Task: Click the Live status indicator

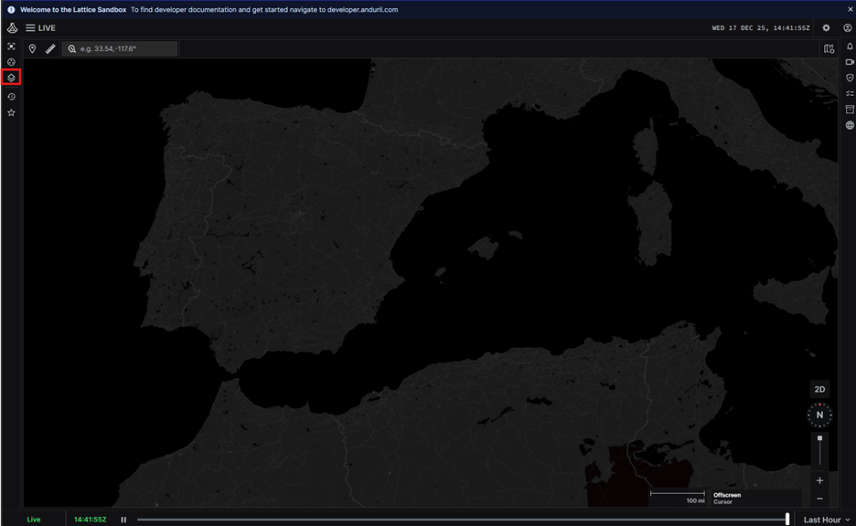Action: tap(34, 520)
